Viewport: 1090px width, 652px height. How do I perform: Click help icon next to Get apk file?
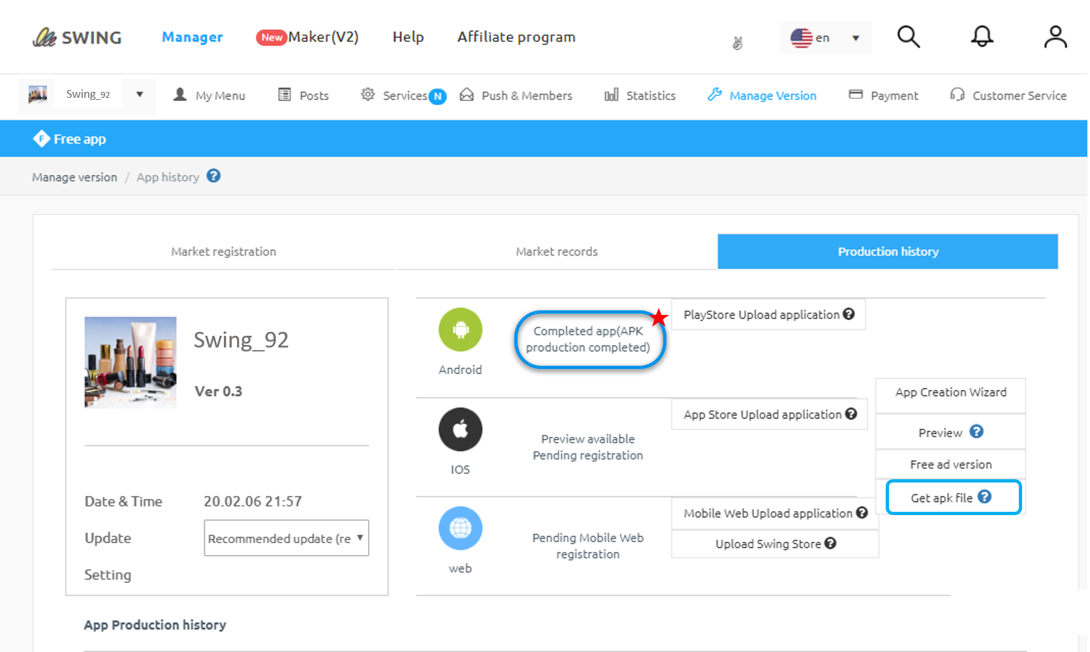tap(984, 497)
